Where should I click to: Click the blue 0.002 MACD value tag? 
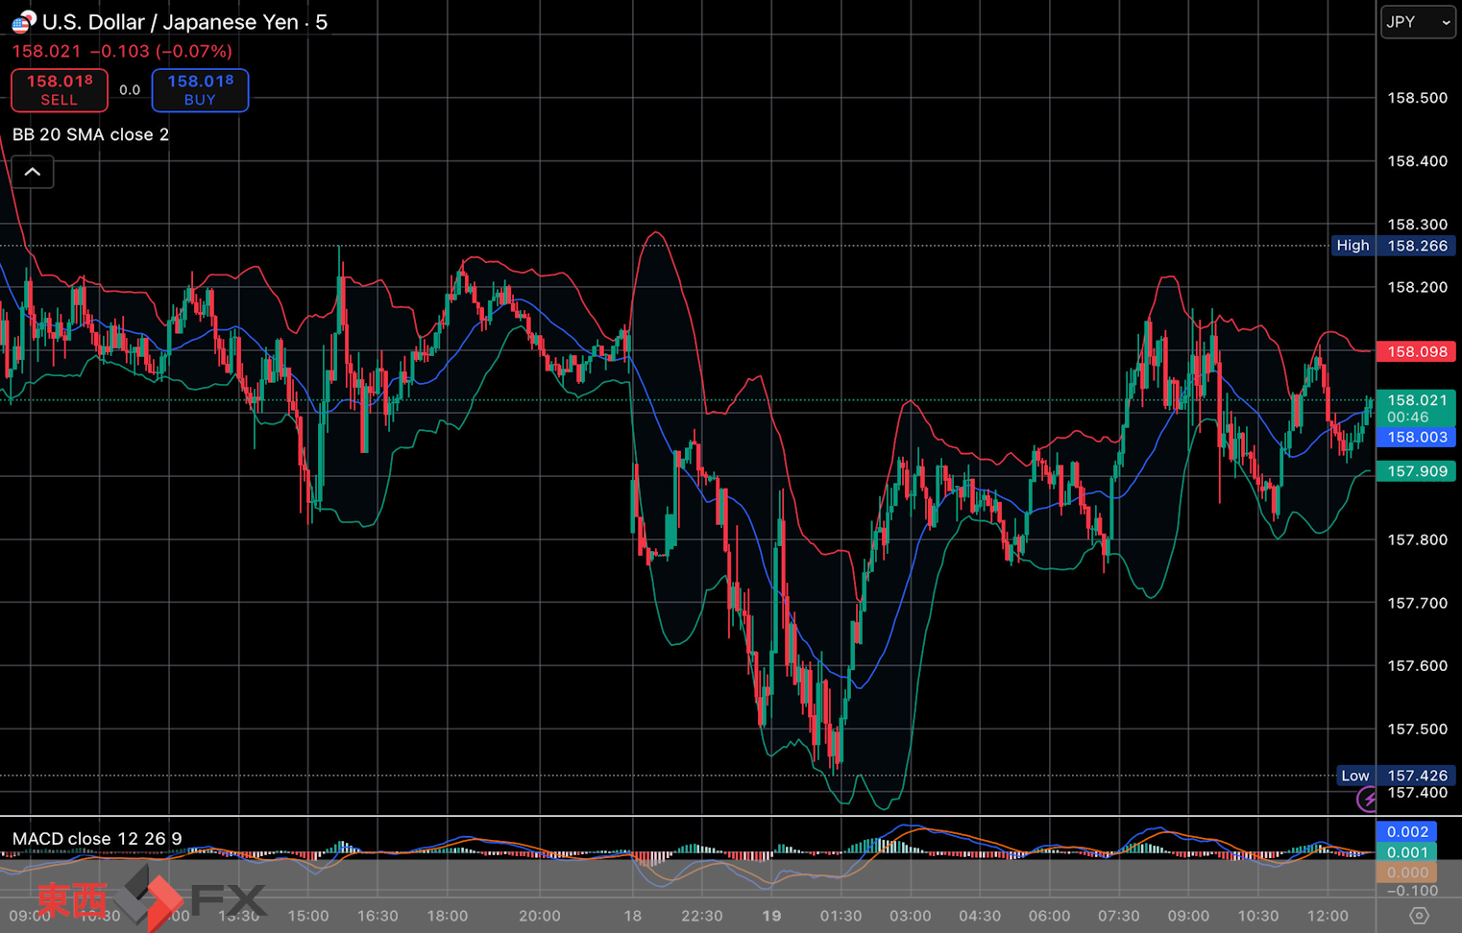tap(1407, 831)
